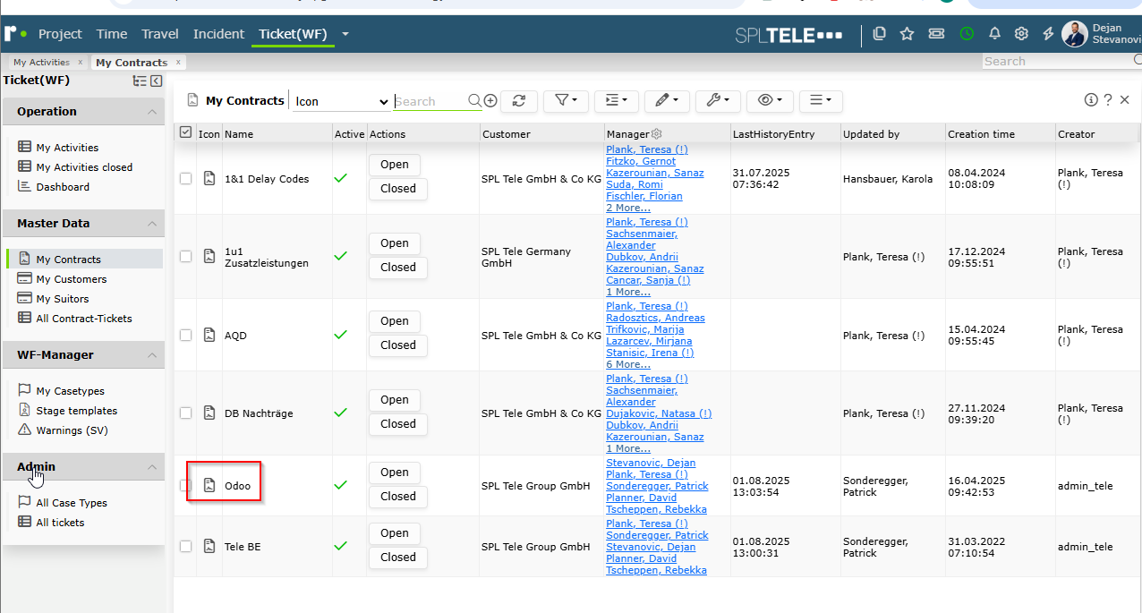Collapse the Master Data sidebar section

coord(152,224)
